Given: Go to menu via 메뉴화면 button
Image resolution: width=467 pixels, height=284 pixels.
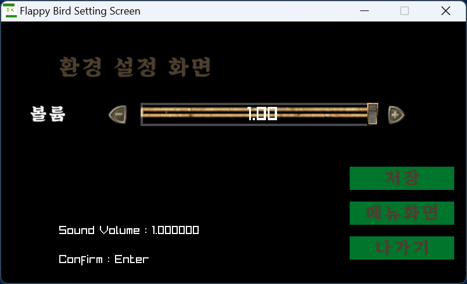Looking at the screenshot, I should click(402, 213).
